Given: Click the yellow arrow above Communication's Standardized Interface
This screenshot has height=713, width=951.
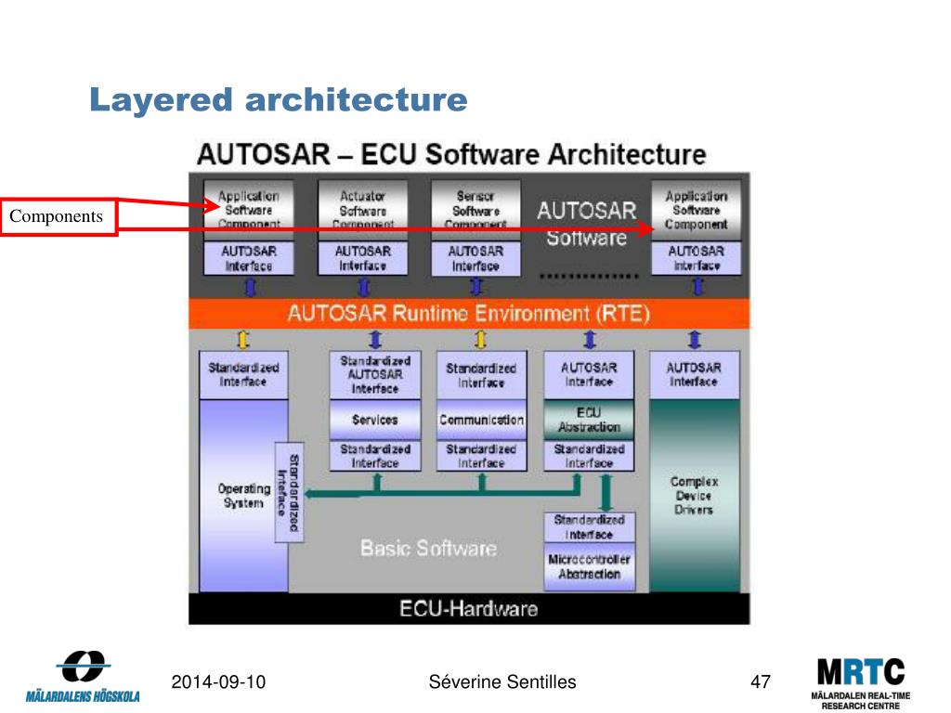Looking at the screenshot, I should click(x=481, y=340).
